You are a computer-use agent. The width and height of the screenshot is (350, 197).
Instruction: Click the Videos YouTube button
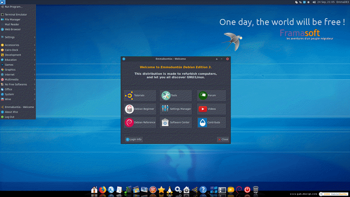pos(212,109)
